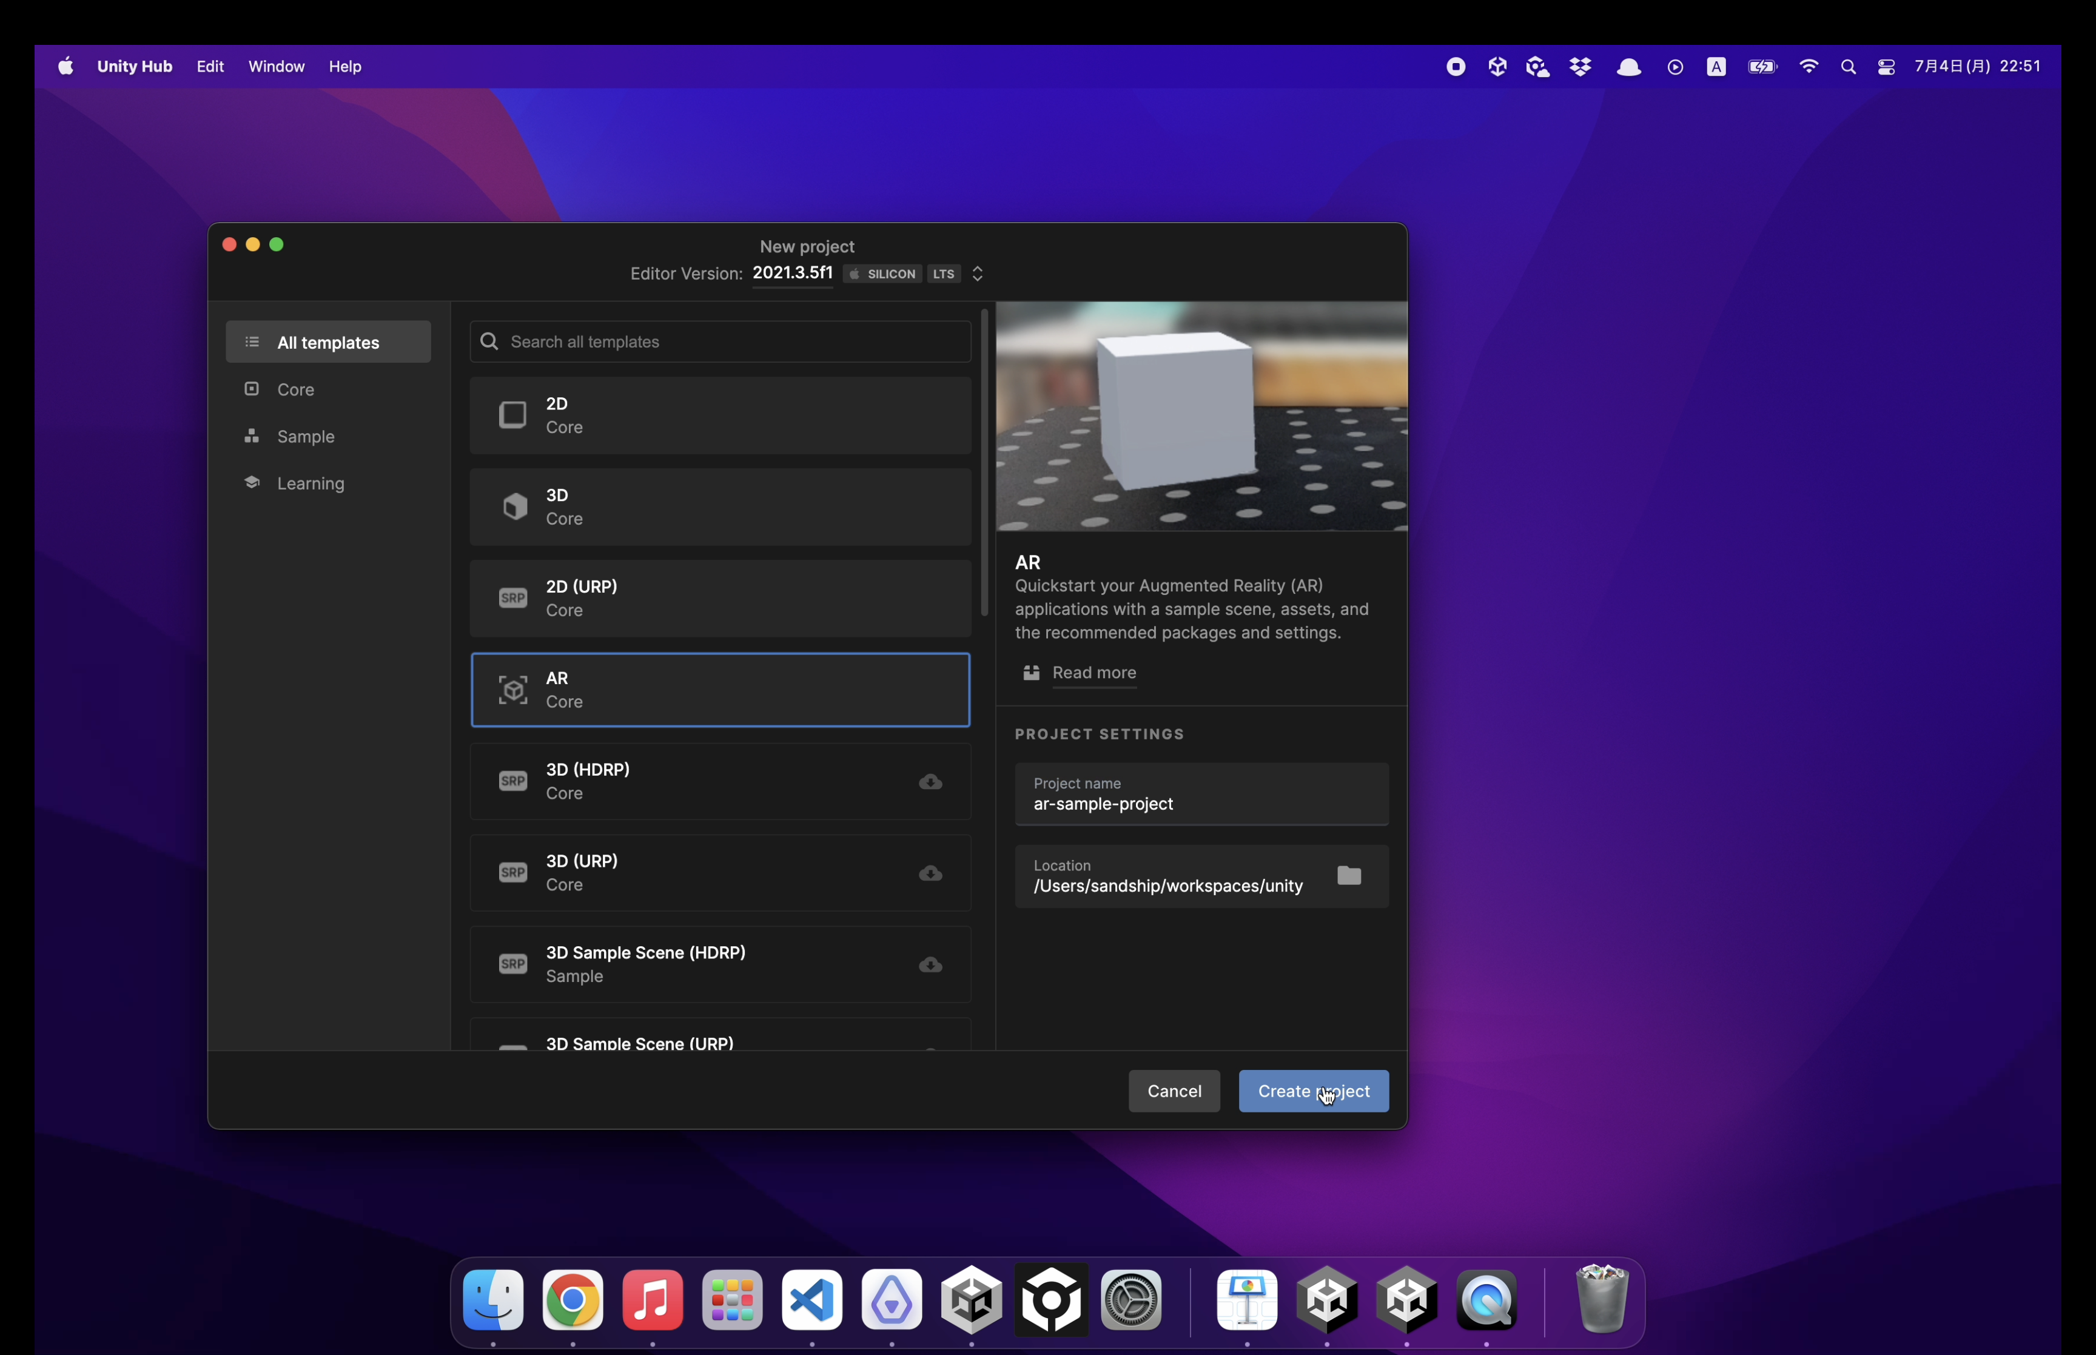The image size is (2096, 1355).
Task: Open Visual Studio Code in the dock
Action: pos(812,1300)
